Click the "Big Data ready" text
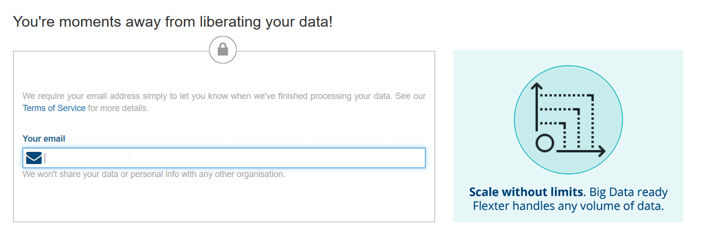The width and height of the screenshot is (712, 244). pos(627,192)
